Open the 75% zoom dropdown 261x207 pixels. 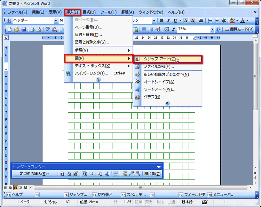[x=212, y=30]
